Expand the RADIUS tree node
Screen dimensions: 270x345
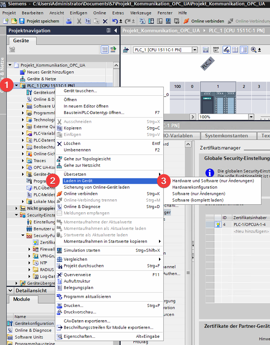click(x=29, y=270)
